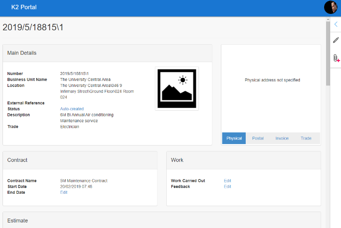Click the vertical scrollbar thumb
Screen dimensions: 341x228
(x=328, y=55)
